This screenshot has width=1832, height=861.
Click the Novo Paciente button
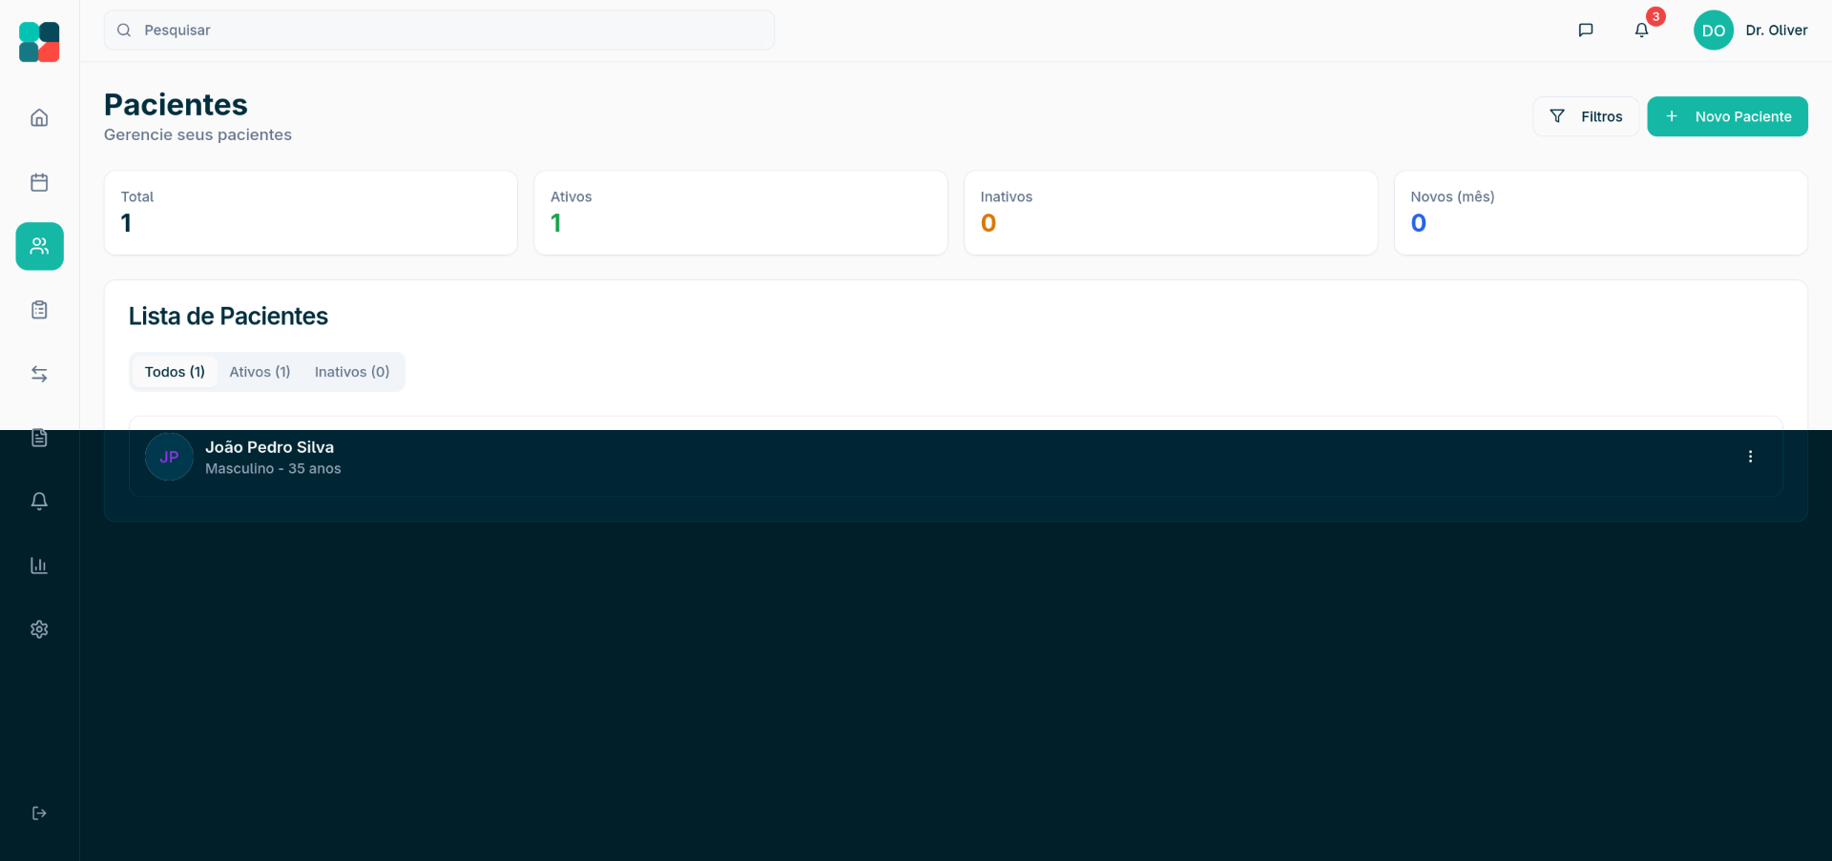click(1727, 116)
